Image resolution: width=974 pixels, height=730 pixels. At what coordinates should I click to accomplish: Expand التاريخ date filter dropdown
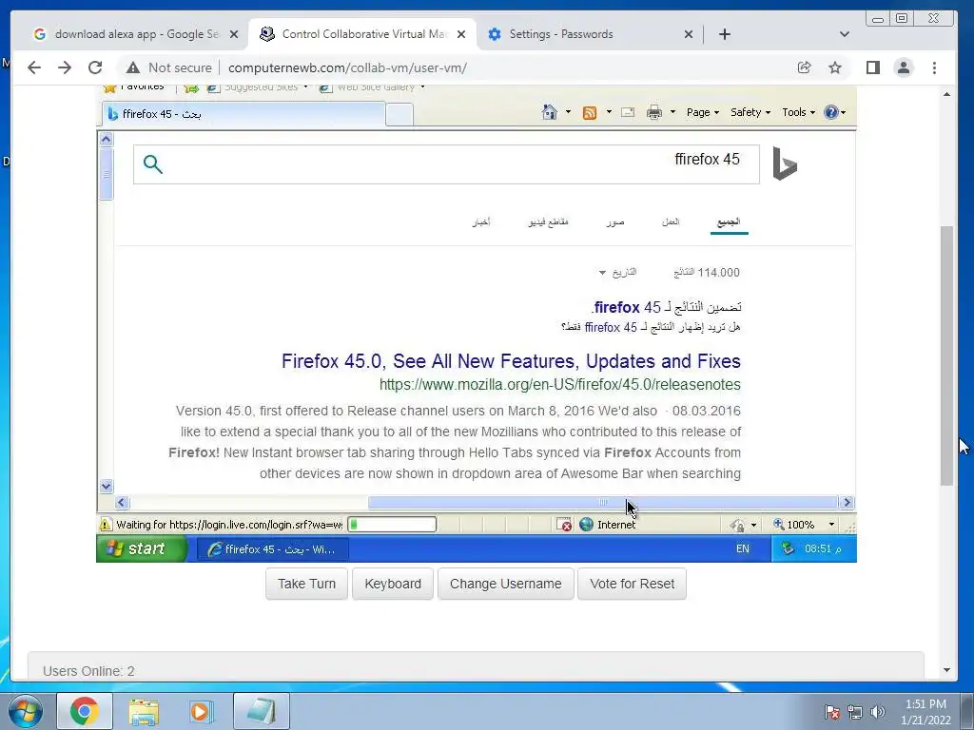click(x=617, y=273)
